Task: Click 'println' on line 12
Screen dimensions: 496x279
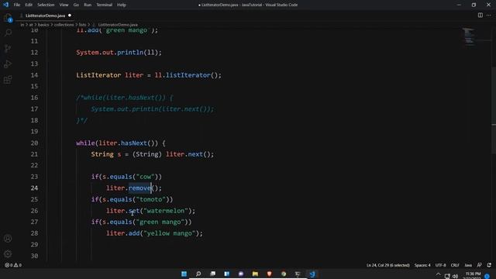Action: coord(130,52)
